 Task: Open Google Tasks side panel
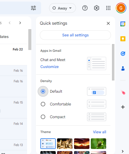(x=123, y=54)
